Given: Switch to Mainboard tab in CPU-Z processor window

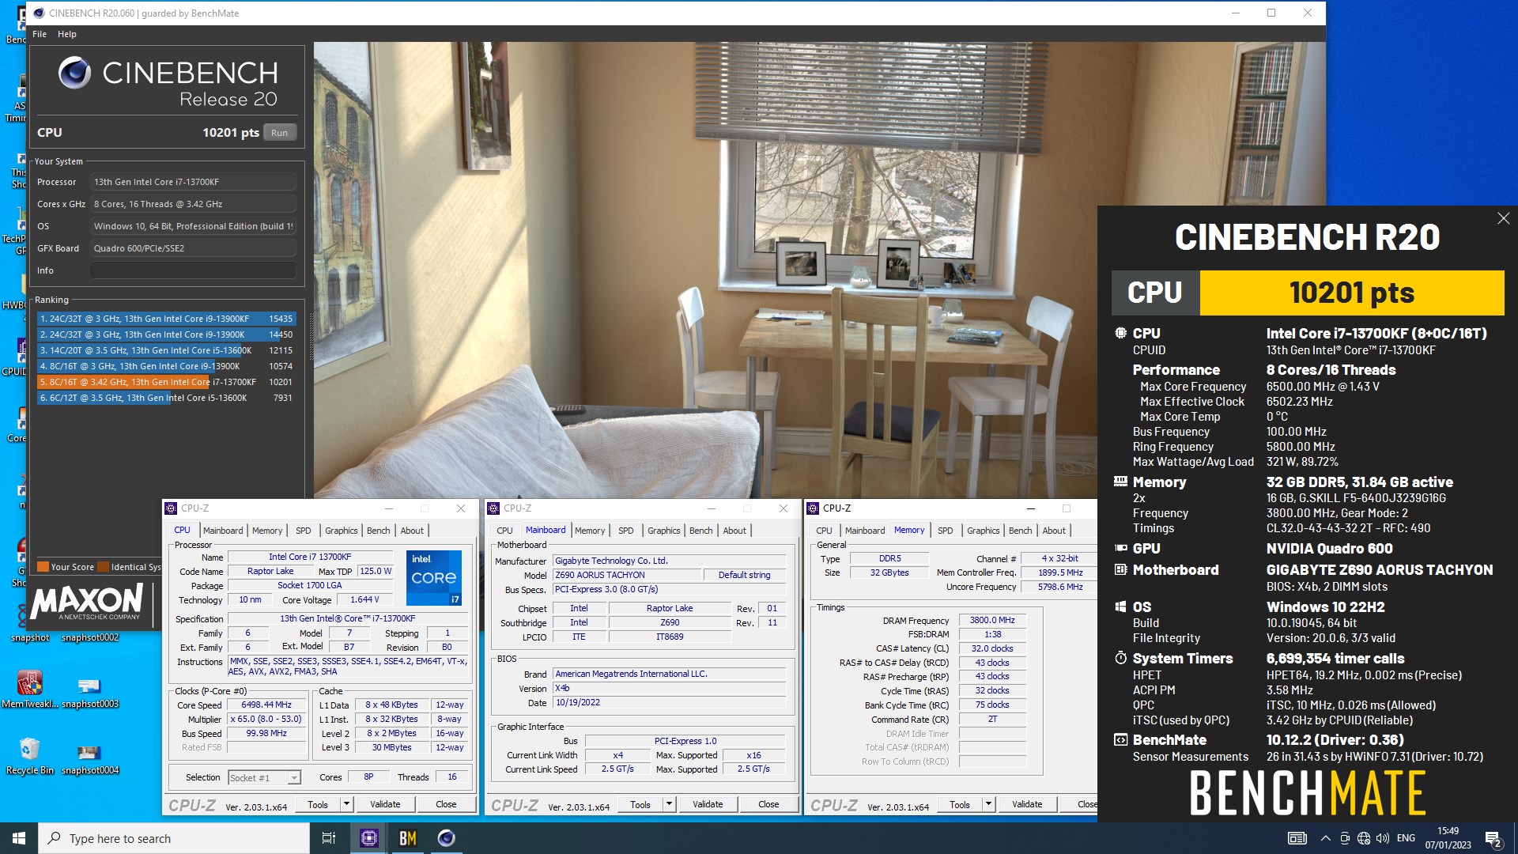Looking at the screenshot, I should pos(223,531).
